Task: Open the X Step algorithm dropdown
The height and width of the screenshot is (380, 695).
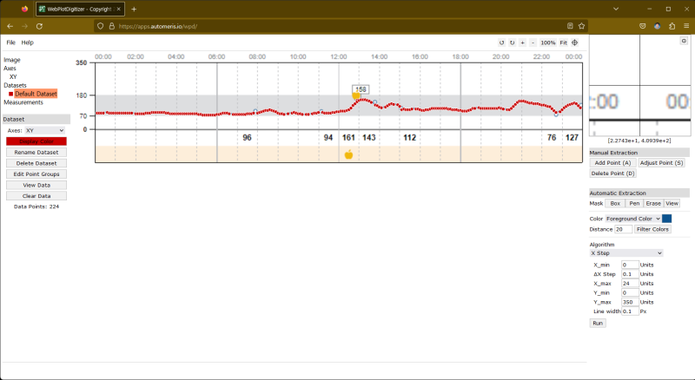Action: 626,253
